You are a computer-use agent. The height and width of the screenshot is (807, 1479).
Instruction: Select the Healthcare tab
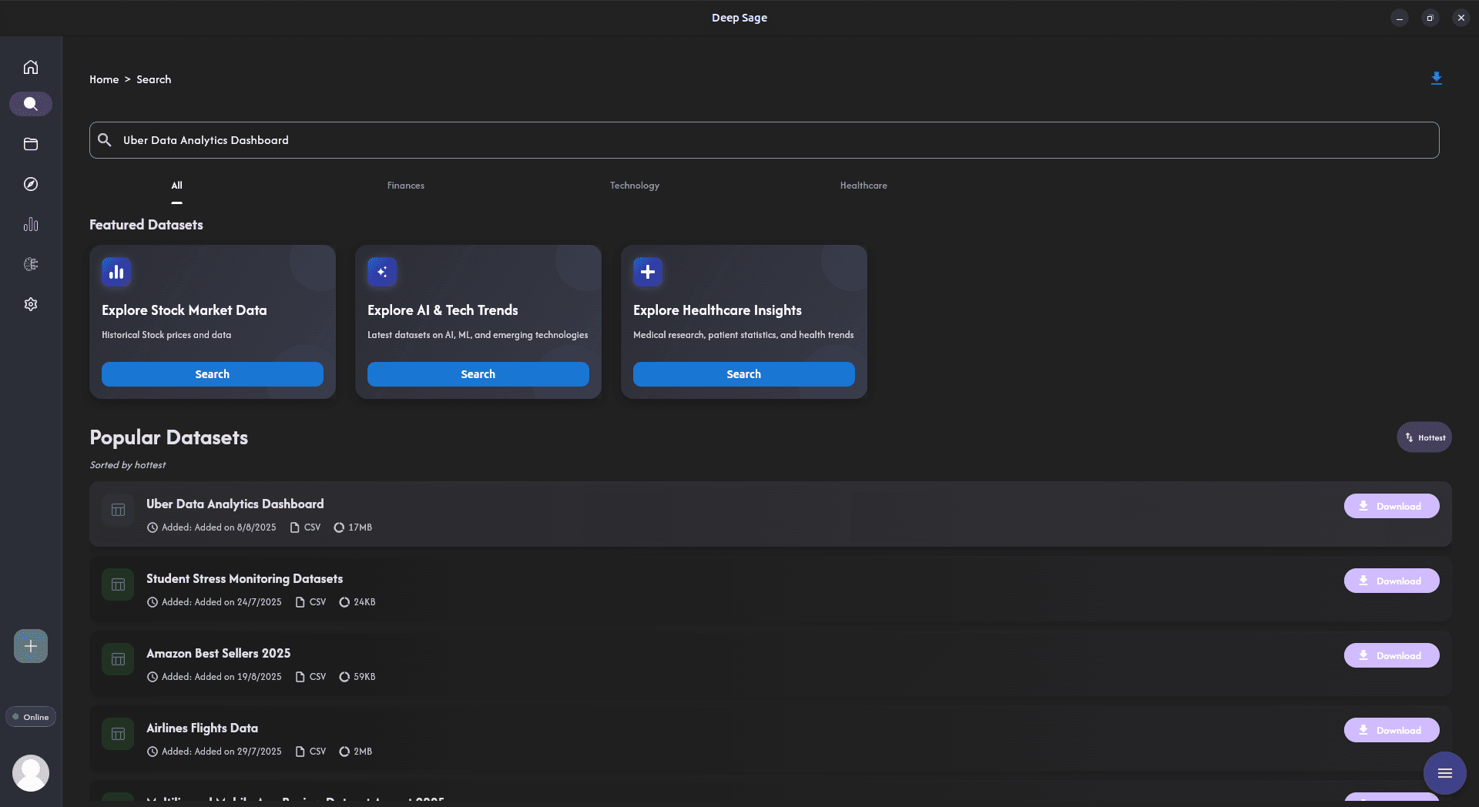pos(863,186)
